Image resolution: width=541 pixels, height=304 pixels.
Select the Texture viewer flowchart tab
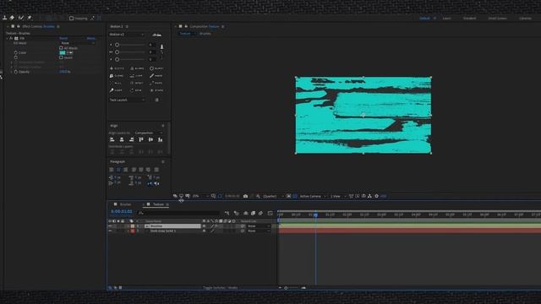(x=185, y=34)
